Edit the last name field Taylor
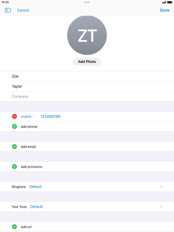 coord(93,86)
